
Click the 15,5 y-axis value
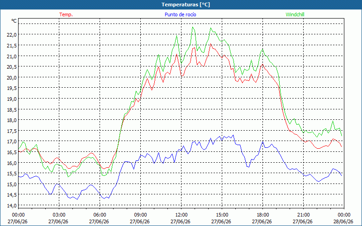[12, 174]
